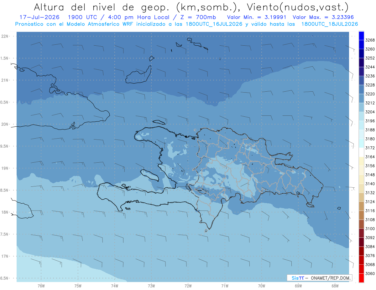This screenshot has height=290, width=376.
Task: Click the bright blue swatch above 3268
Action: tap(361, 36)
